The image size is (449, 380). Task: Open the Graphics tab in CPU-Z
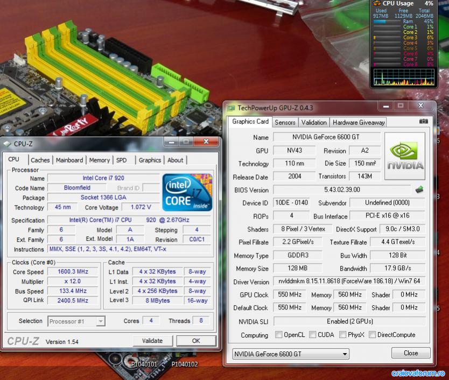pos(150,160)
